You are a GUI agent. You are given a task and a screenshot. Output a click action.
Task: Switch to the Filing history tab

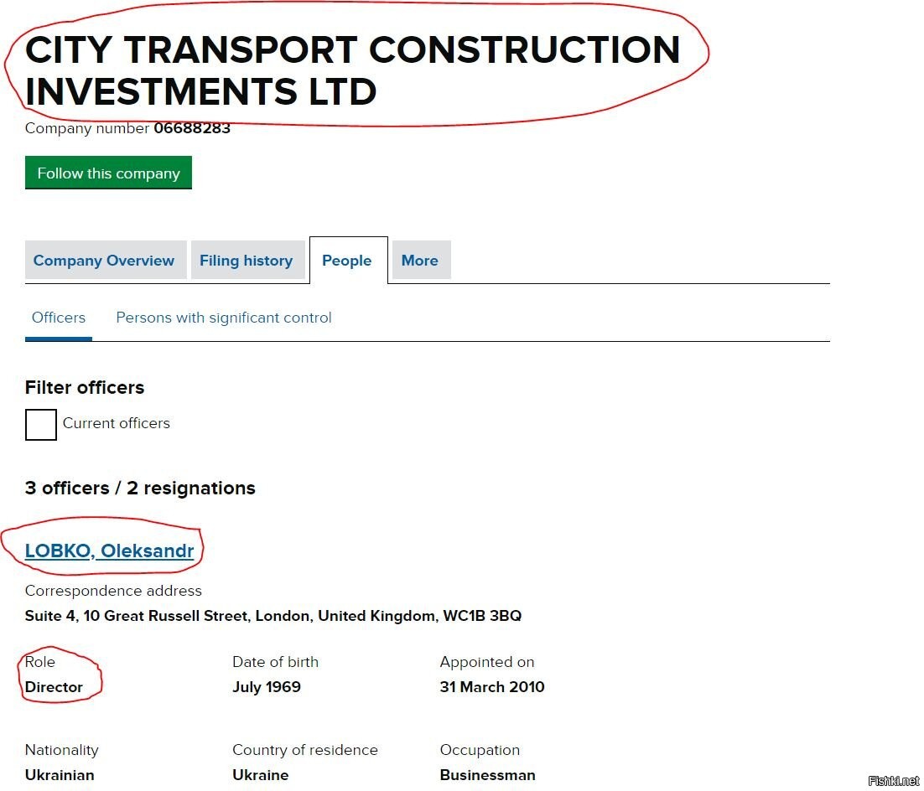pyautogui.click(x=247, y=260)
